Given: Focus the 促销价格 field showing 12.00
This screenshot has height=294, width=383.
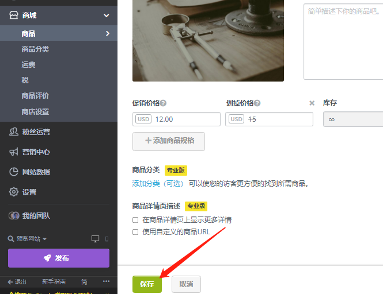Looking at the screenshot, I should click(176, 119).
